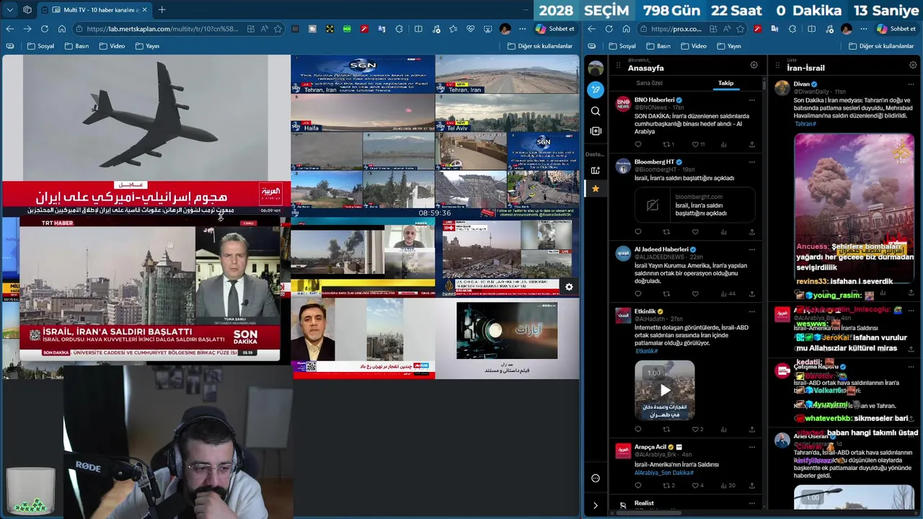This screenshot has width=923, height=519.
Task: Open bloomberght.com link card
Action: click(x=694, y=205)
